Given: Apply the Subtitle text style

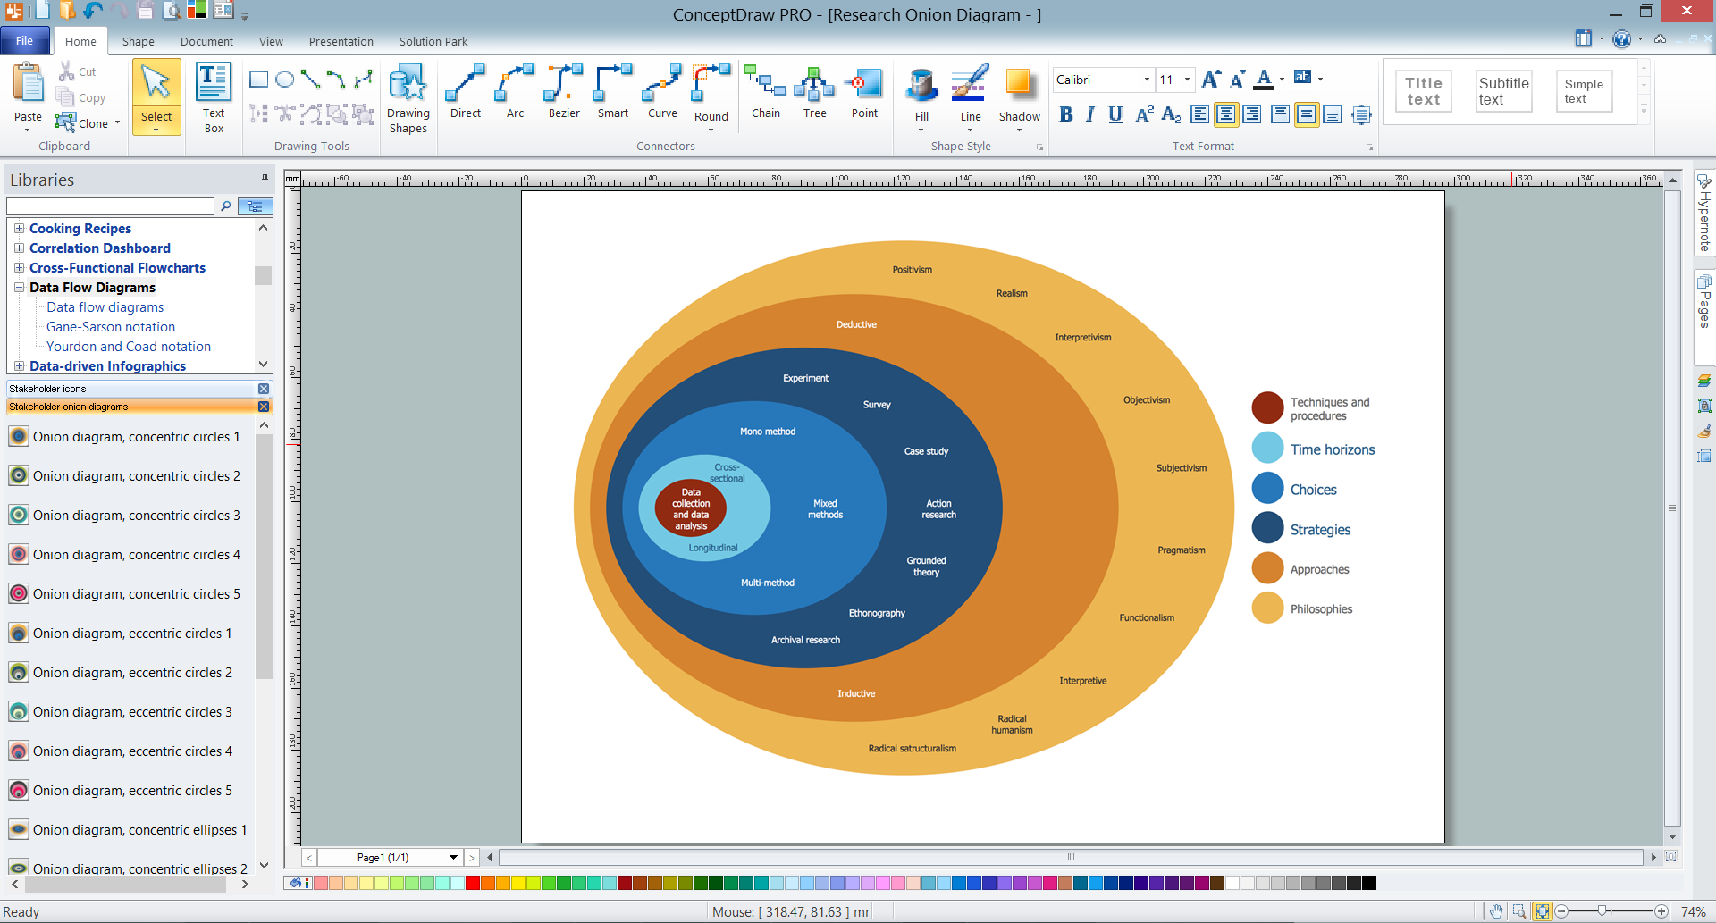Looking at the screenshot, I should 1504,91.
